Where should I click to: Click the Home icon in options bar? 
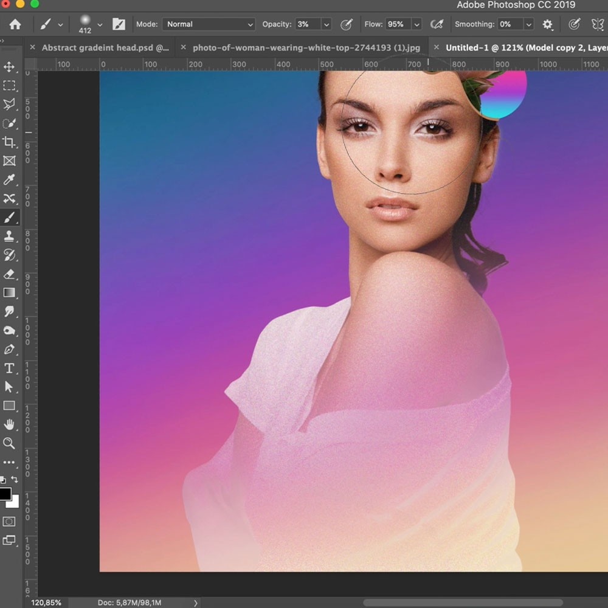point(15,24)
